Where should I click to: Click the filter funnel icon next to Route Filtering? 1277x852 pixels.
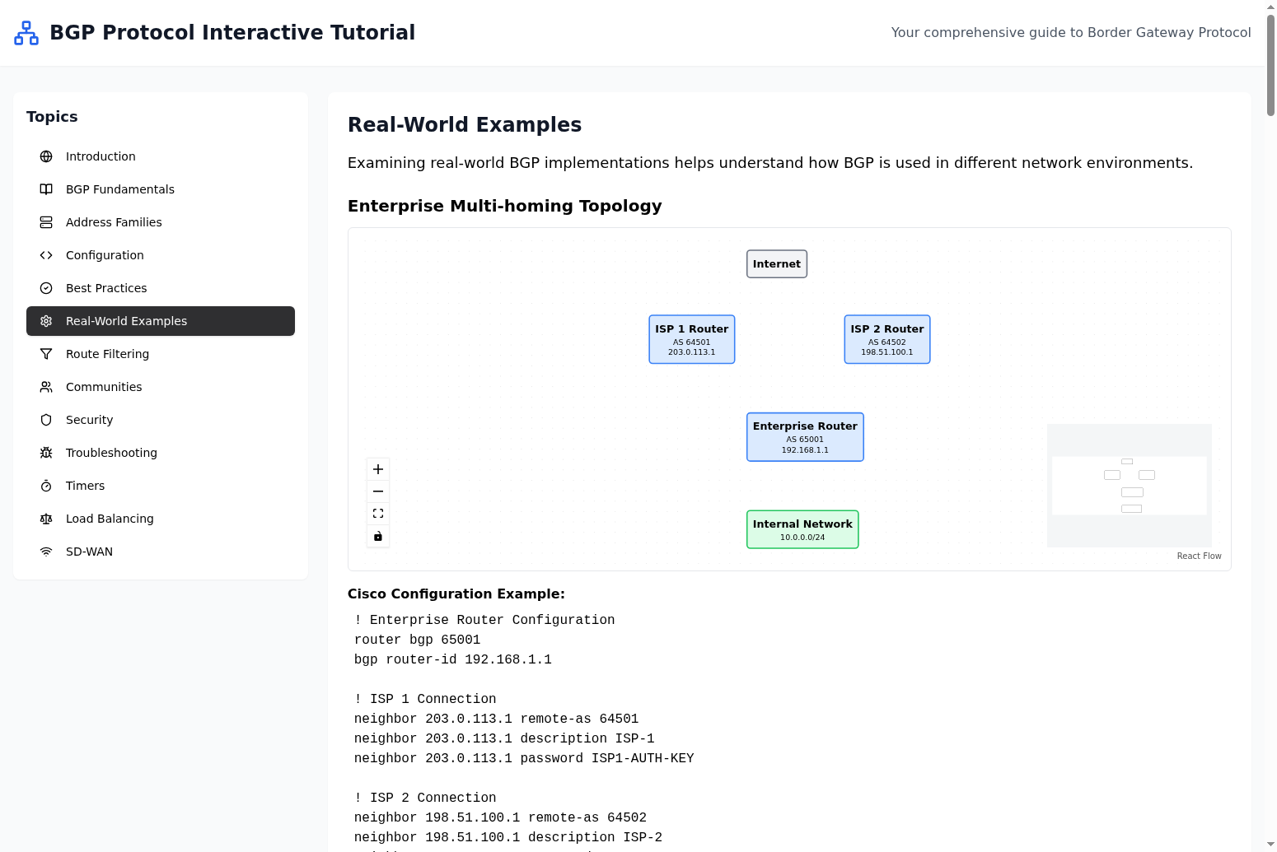coord(46,354)
